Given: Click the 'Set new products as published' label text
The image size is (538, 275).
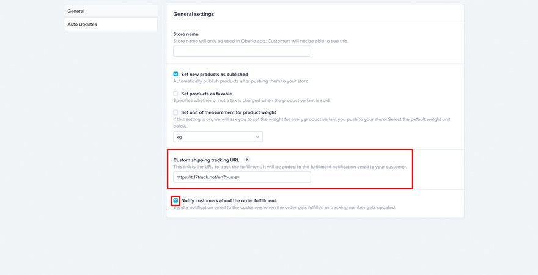Looking at the screenshot, I should tap(215, 75).
